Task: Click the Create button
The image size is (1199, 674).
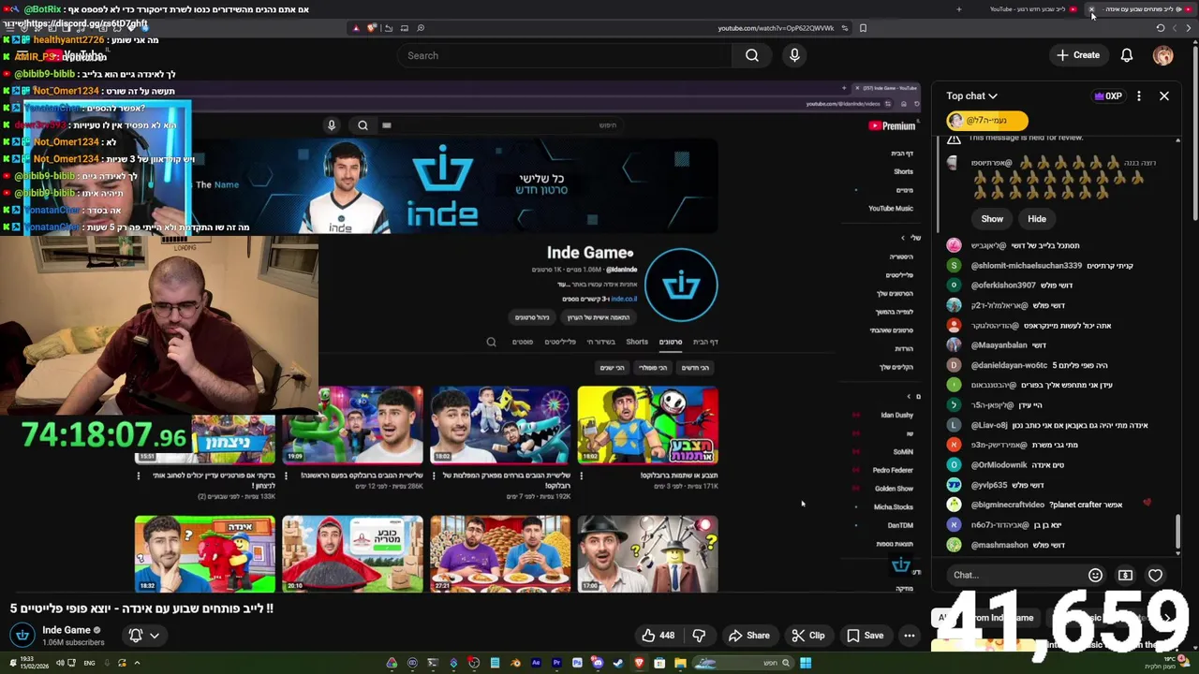Action: pos(1077,56)
